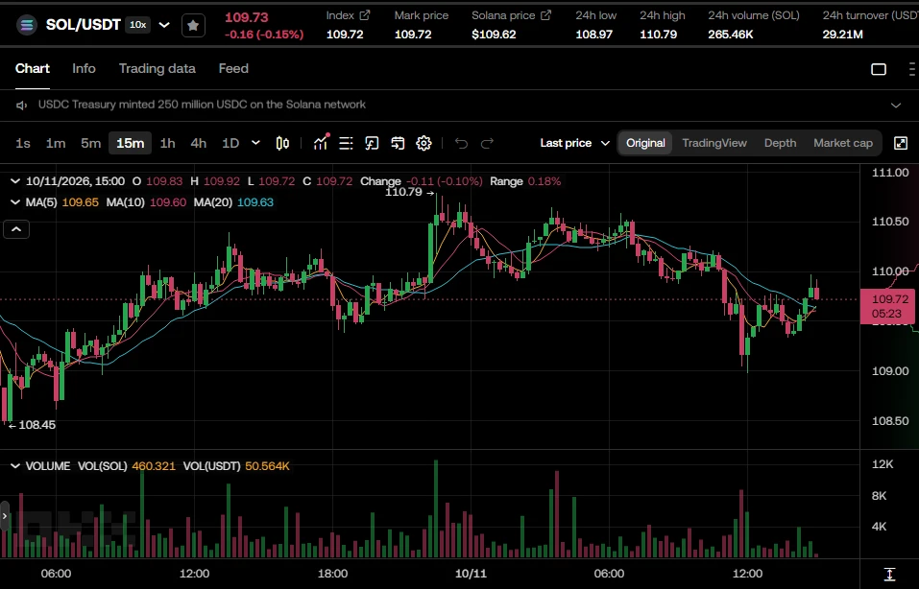Image resolution: width=919 pixels, height=589 pixels.
Task: Open the chart settings gear
Action: (423, 143)
